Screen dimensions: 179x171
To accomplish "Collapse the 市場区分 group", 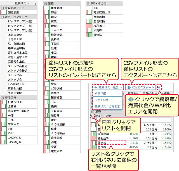I will (x=2, y=97).
